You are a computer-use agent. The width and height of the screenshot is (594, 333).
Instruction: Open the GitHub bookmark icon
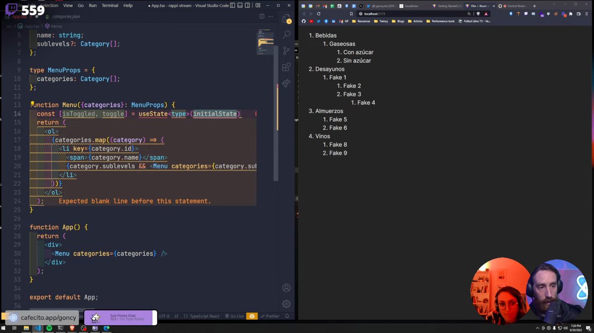click(x=303, y=21)
